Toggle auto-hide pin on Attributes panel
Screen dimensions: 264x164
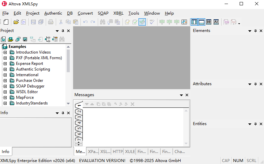pos(255,84)
